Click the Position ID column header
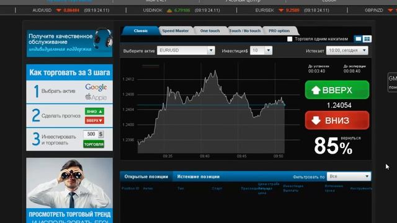Viewport: 397px width, 223px height. tap(130, 188)
